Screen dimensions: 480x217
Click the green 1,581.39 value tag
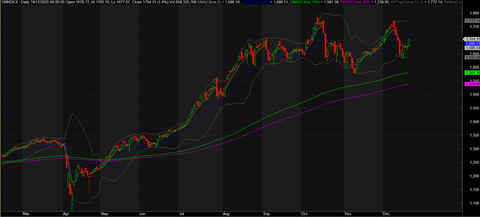click(x=472, y=73)
